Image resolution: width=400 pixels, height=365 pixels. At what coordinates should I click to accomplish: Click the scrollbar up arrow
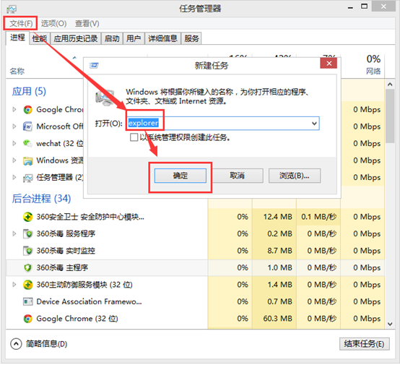(390, 85)
